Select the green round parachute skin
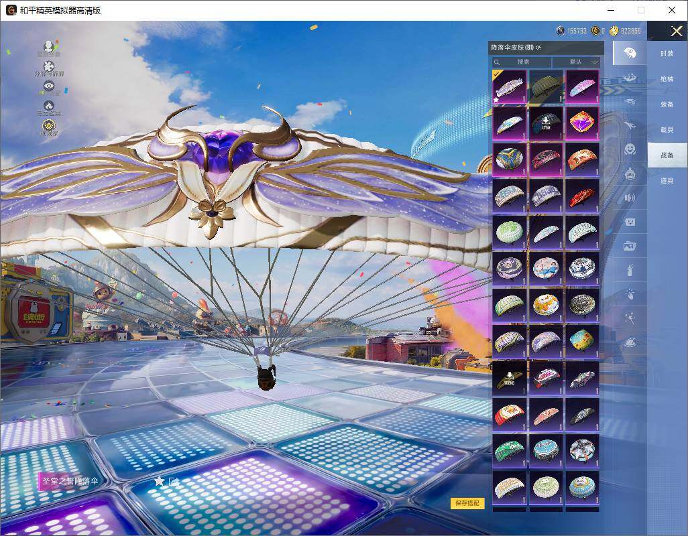 click(509, 232)
